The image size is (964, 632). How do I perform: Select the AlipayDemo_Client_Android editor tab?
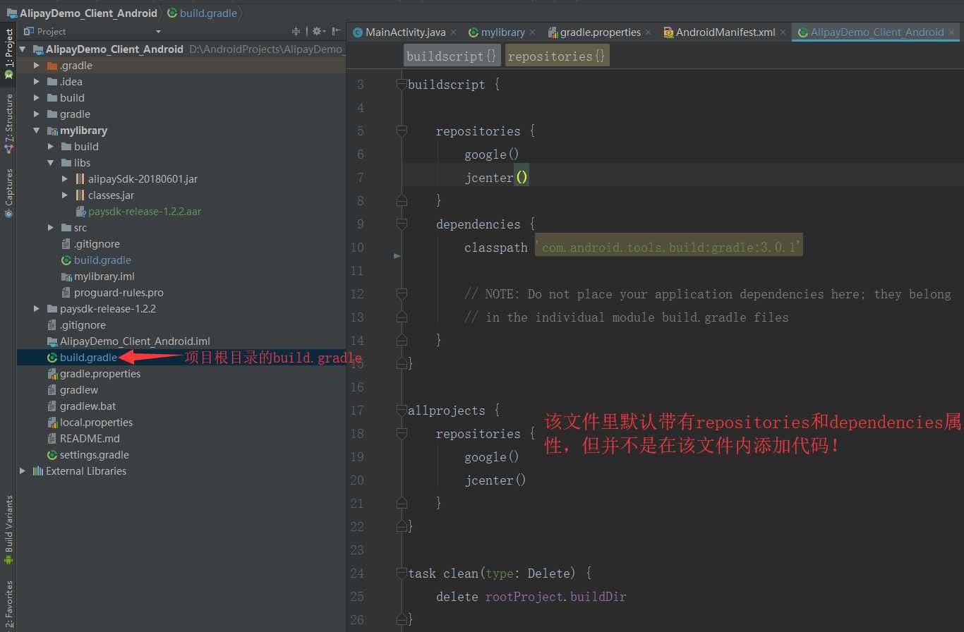877,32
